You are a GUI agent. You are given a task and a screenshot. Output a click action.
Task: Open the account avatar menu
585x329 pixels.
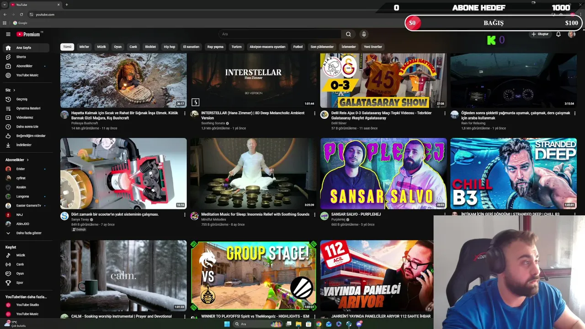[x=571, y=34]
